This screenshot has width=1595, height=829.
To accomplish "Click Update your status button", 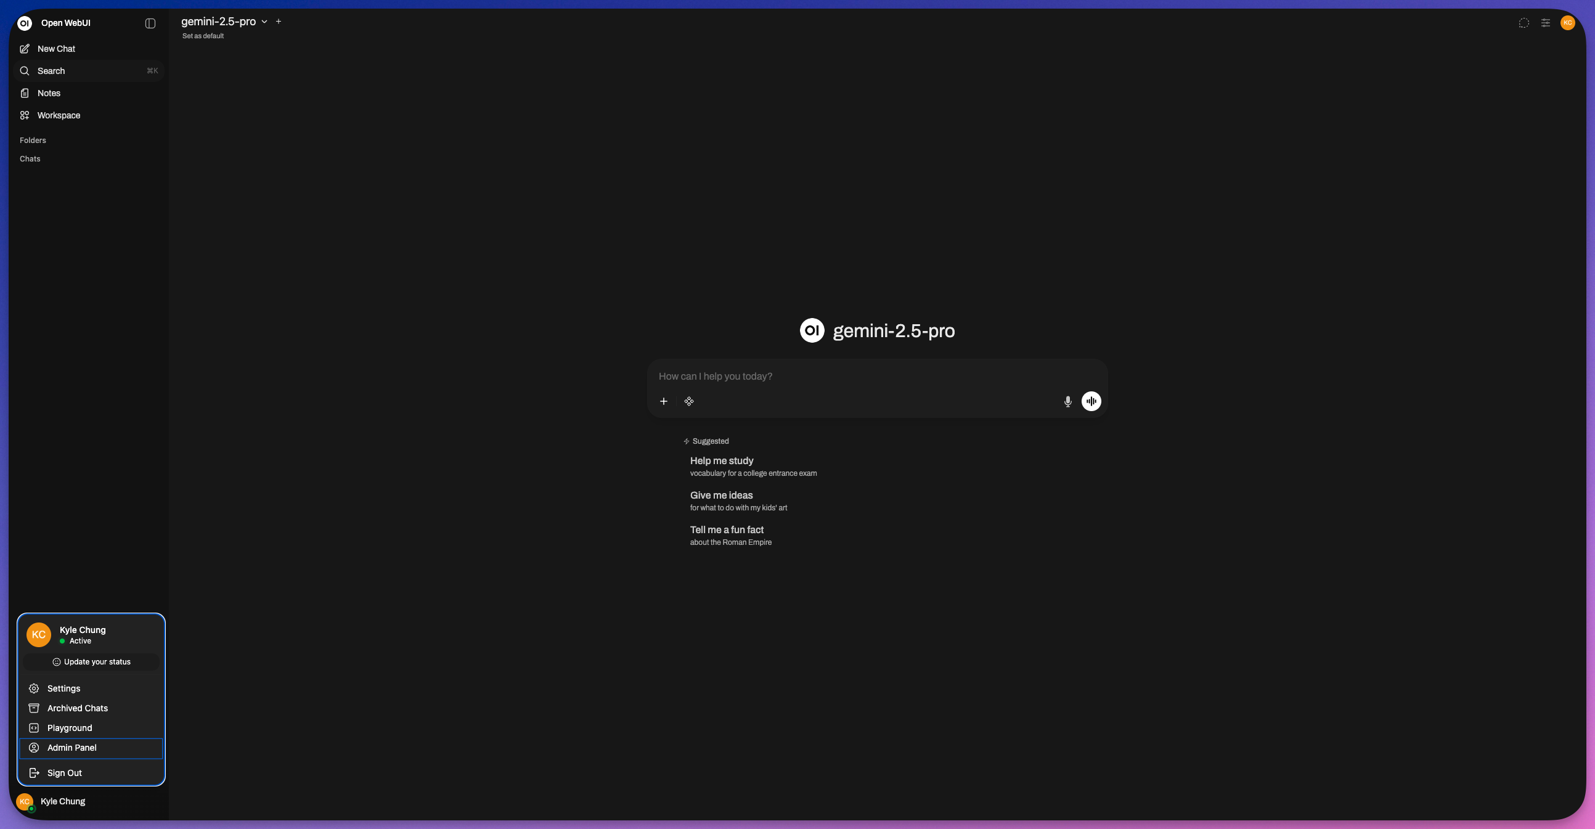I will pos(91,662).
